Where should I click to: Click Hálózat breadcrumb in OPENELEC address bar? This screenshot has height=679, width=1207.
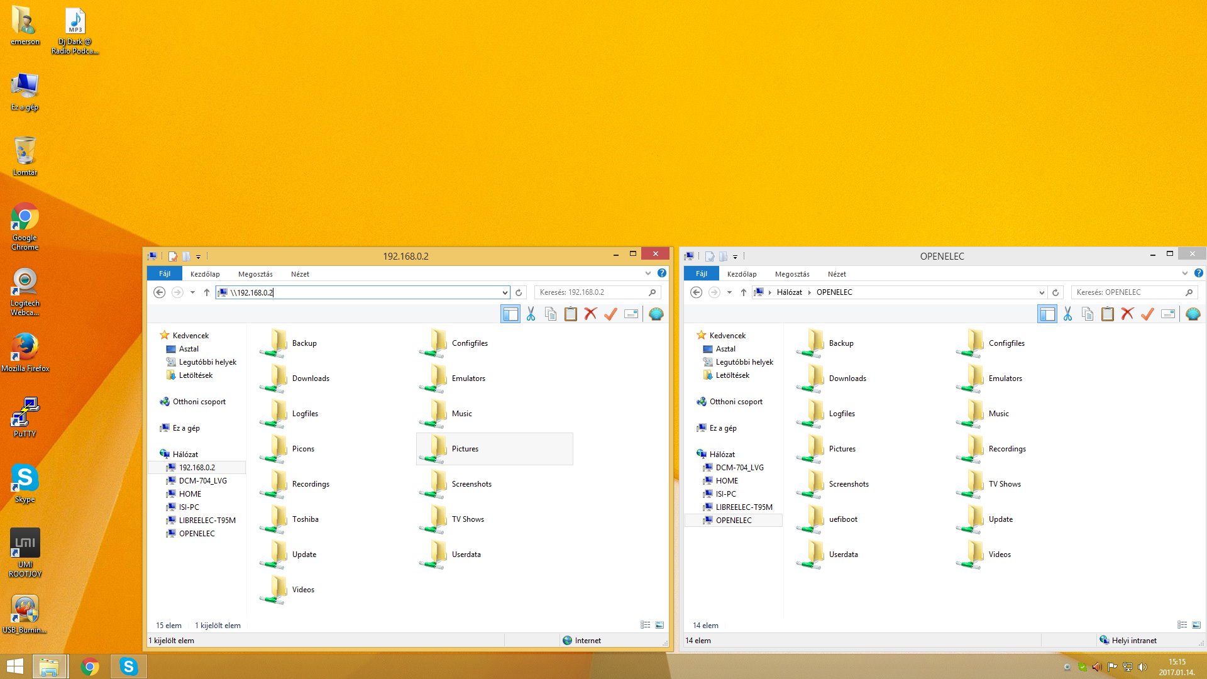click(x=789, y=292)
